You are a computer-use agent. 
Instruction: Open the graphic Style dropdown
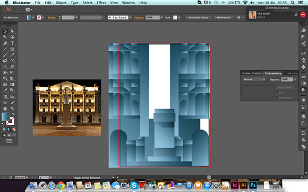[x=179, y=17]
